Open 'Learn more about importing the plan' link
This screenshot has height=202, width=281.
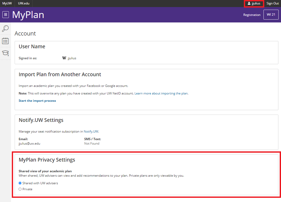(161, 93)
